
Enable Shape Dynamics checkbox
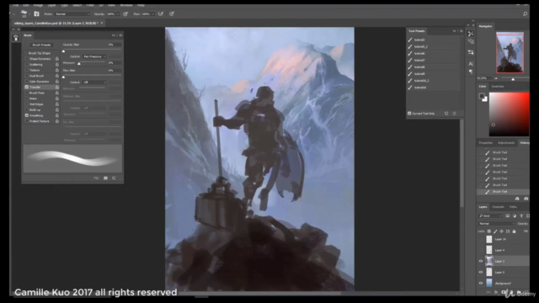coord(26,59)
